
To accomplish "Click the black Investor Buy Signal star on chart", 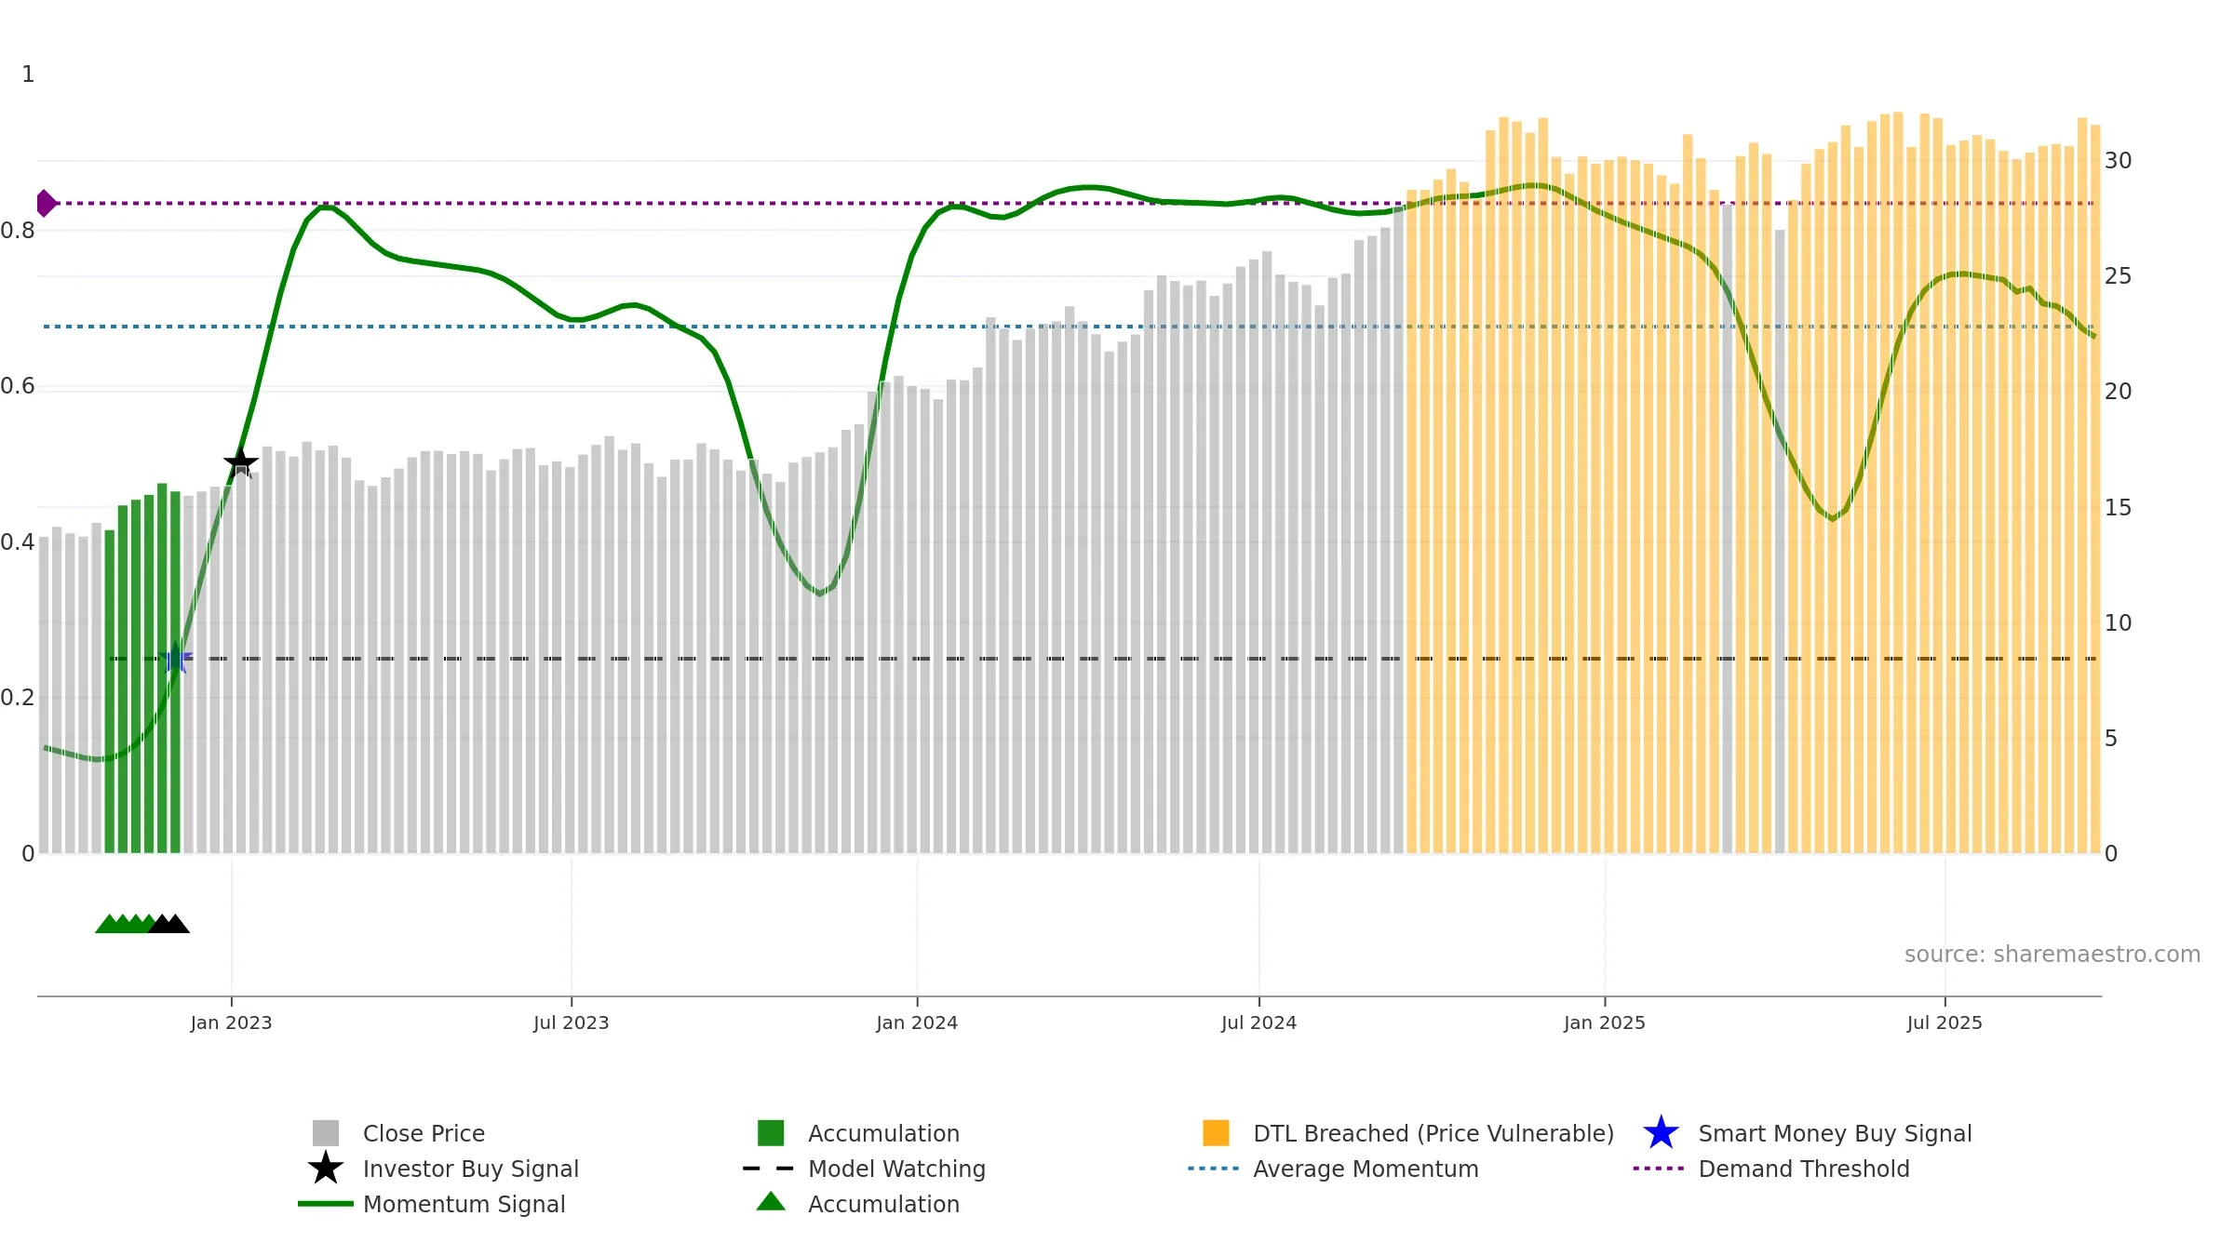I will [240, 461].
